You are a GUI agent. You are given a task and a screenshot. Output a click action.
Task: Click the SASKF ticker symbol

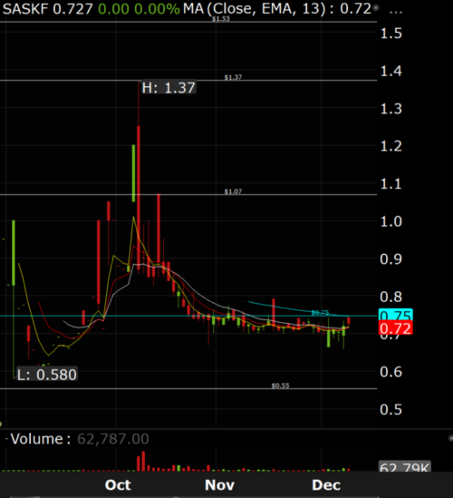(25, 8)
